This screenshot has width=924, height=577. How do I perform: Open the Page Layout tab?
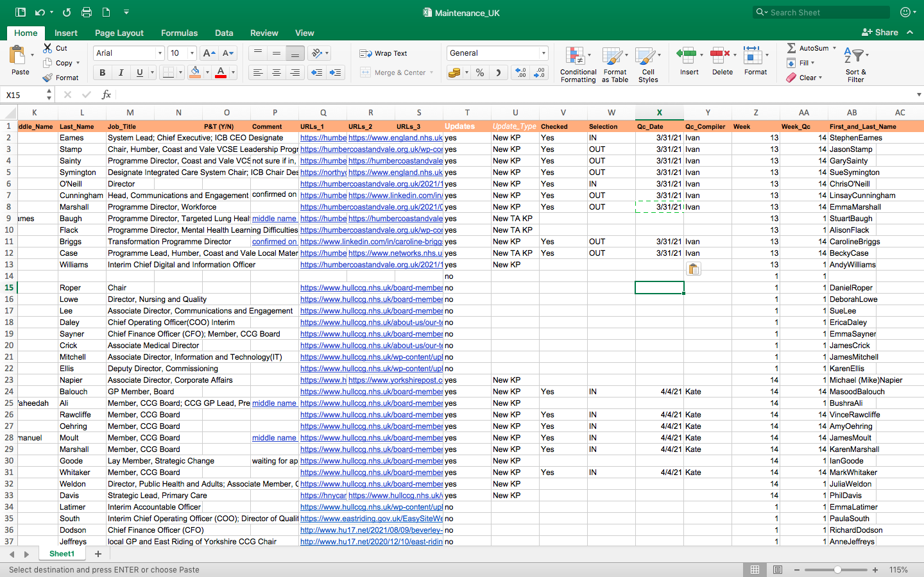coord(119,33)
